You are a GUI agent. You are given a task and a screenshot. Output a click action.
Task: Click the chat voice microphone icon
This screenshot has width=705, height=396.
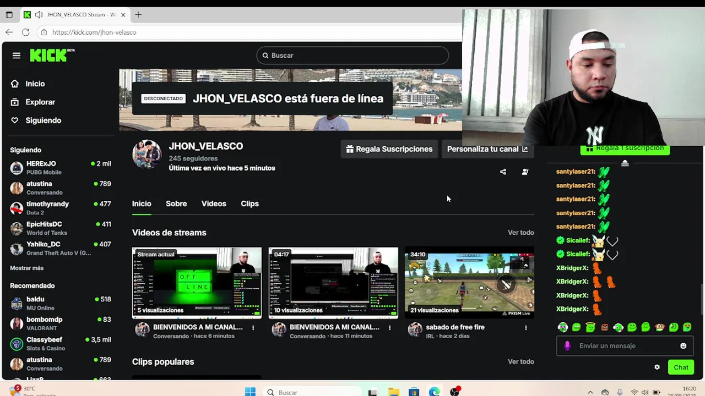567,346
